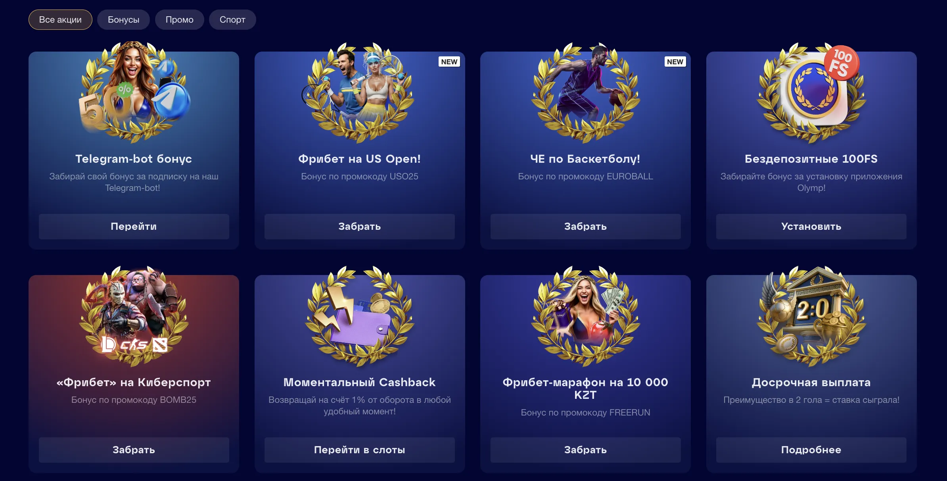Click the 100 FS app icon image
The width and height of the screenshot is (947, 481).
811,92
